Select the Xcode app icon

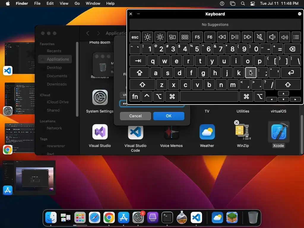pos(278,132)
